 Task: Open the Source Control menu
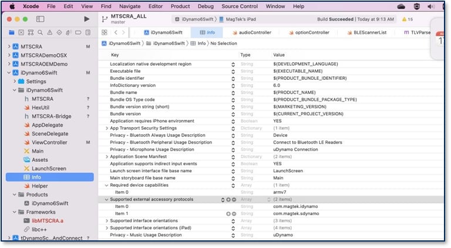(240, 6)
